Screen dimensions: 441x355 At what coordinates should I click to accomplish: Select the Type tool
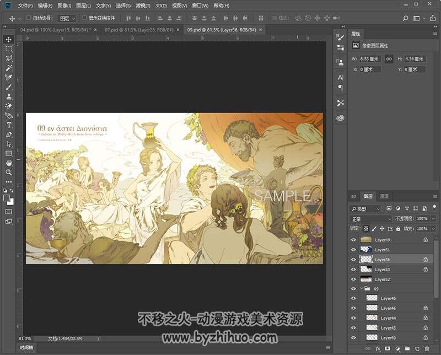(x=9, y=125)
